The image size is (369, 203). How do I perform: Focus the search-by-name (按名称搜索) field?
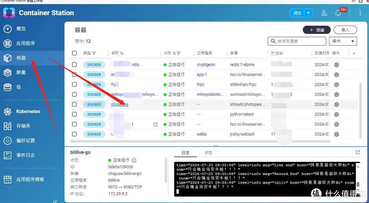pos(297,41)
